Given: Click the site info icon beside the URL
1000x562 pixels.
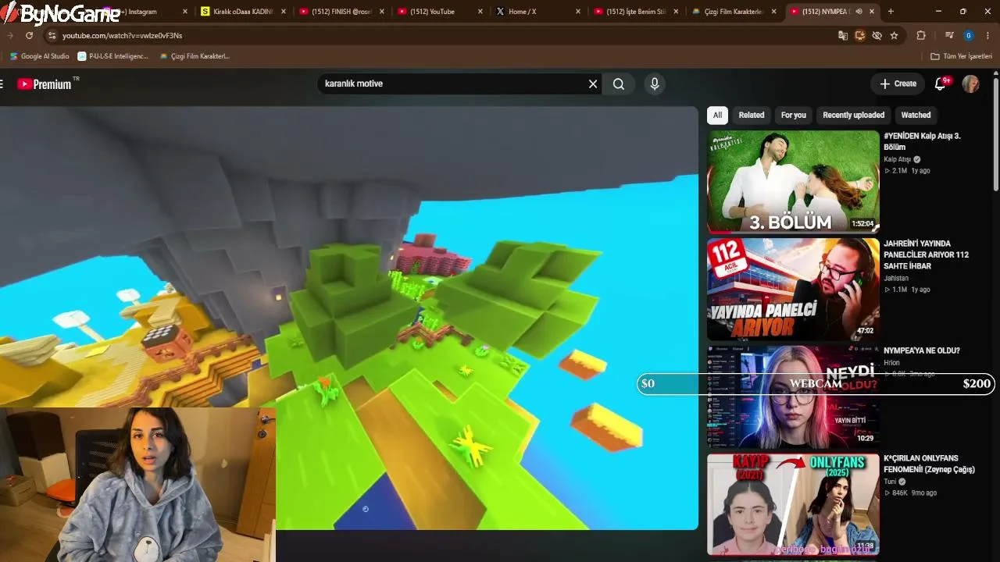Looking at the screenshot, I should pyautogui.click(x=52, y=35).
